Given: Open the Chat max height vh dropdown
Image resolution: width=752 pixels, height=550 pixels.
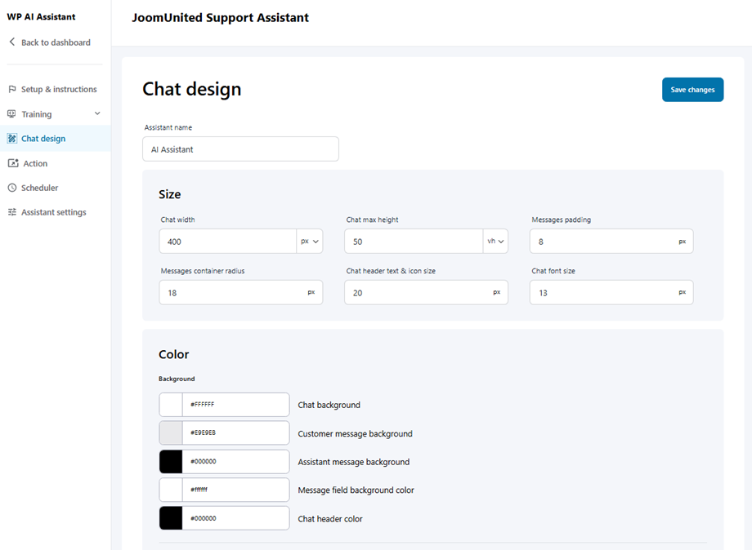Looking at the screenshot, I should click(x=495, y=242).
